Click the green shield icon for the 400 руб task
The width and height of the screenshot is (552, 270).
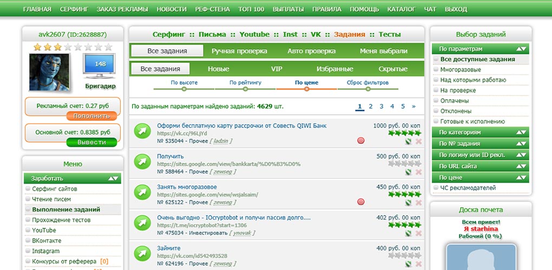[x=409, y=264]
